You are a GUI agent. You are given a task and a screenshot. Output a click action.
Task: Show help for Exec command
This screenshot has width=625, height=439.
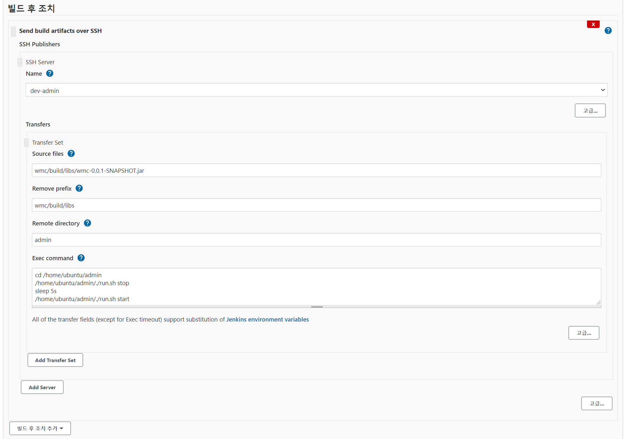[x=81, y=258]
